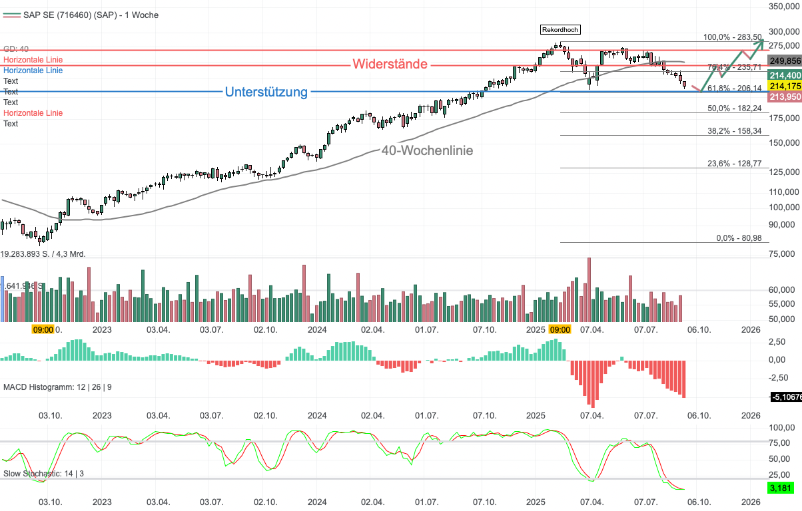Select Fibonacci level 50,0% - 182,24
The height and width of the screenshot is (511, 802).
734,108
